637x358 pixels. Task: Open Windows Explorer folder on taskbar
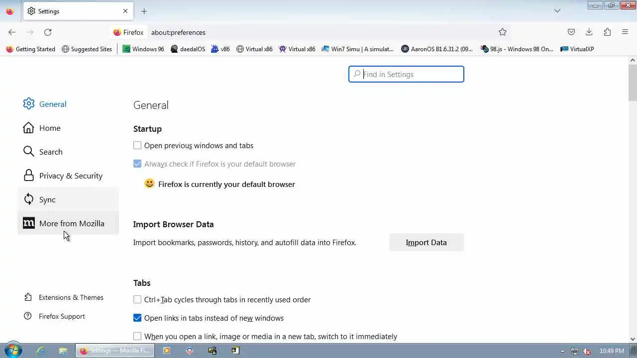(63, 351)
